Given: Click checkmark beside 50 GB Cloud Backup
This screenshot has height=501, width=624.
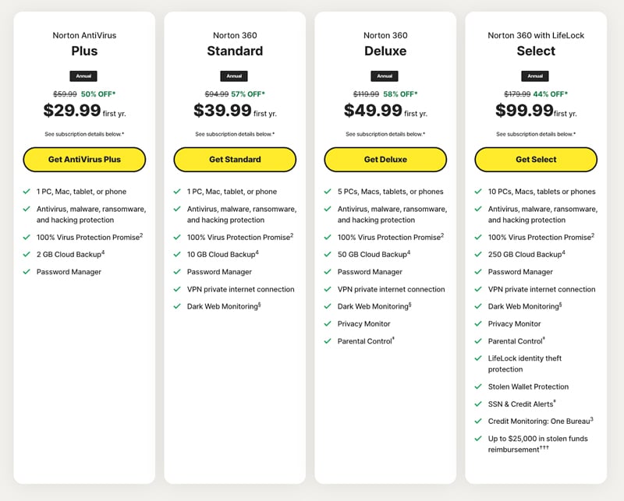Looking at the screenshot, I should pos(328,255).
